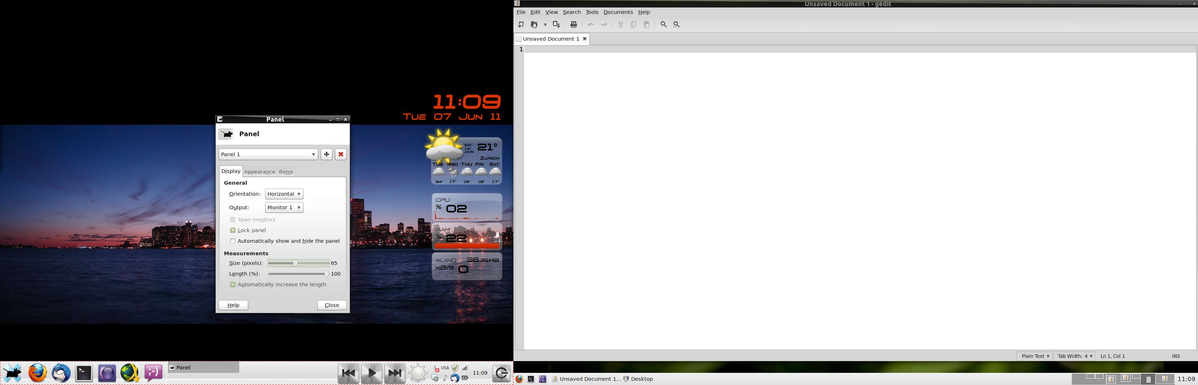Uncheck Automatically increase the length
This screenshot has height=385, width=1198.
(233, 284)
